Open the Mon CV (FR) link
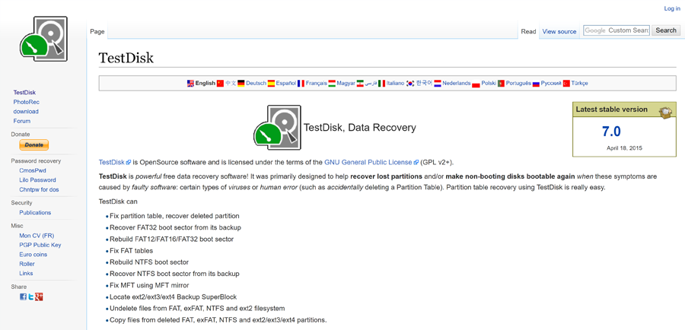The width and height of the screenshot is (685, 330). click(x=37, y=235)
